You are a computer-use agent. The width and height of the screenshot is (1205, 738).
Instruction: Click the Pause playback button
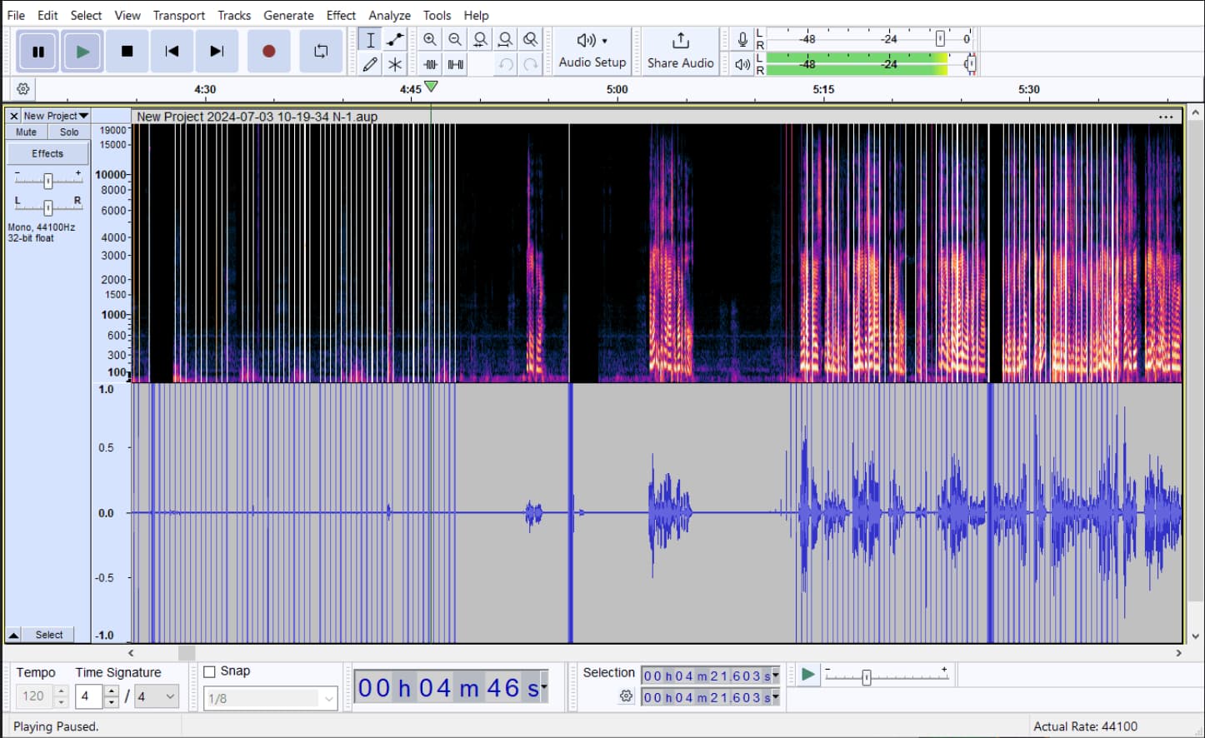(37, 52)
